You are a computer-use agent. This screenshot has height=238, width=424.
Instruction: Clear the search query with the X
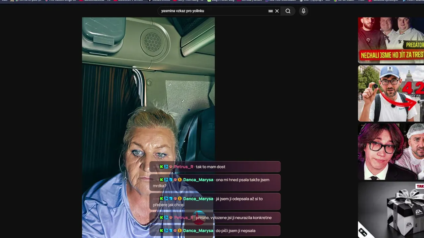click(277, 11)
